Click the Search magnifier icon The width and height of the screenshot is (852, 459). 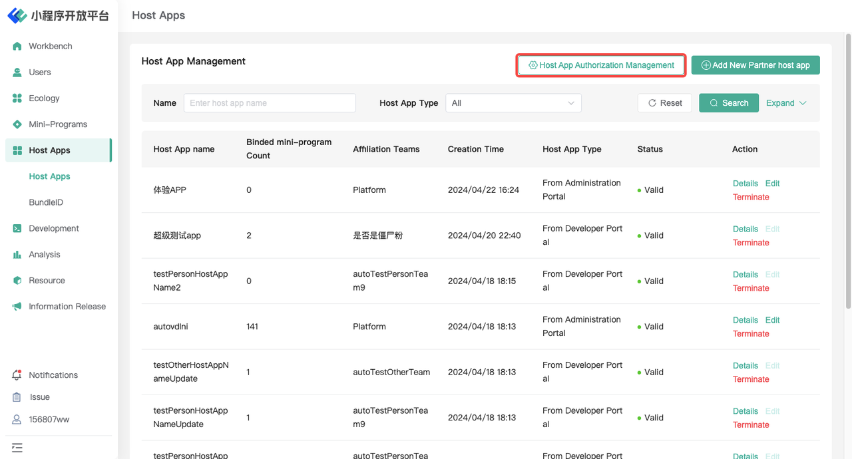tap(714, 103)
